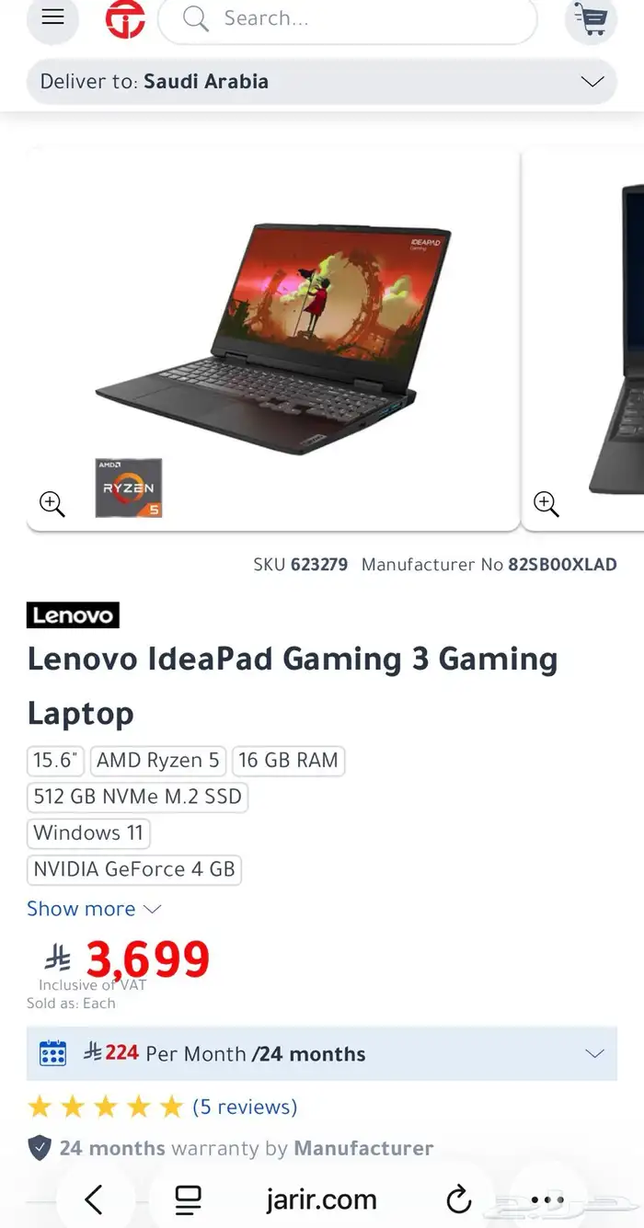Click the Lenovo brand logo

coord(73,615)
